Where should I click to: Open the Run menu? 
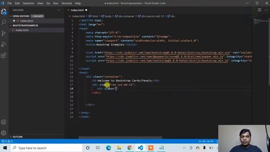pos(56,3)
